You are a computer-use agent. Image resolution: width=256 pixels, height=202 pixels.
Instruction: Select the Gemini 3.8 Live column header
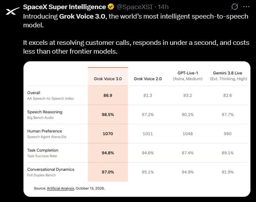tap(228, 76)
